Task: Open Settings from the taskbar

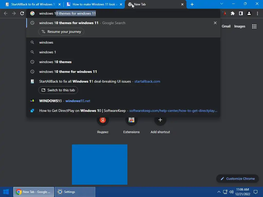Action: (x=75, y=192)
